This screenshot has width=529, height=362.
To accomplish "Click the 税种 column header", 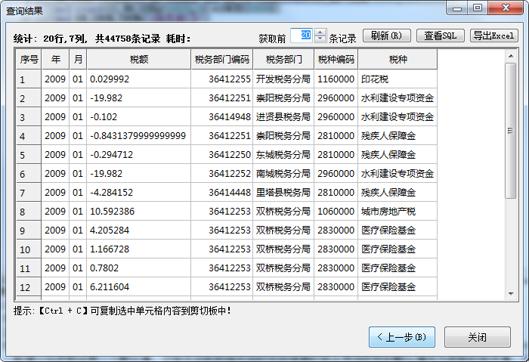I will [398, 59].
